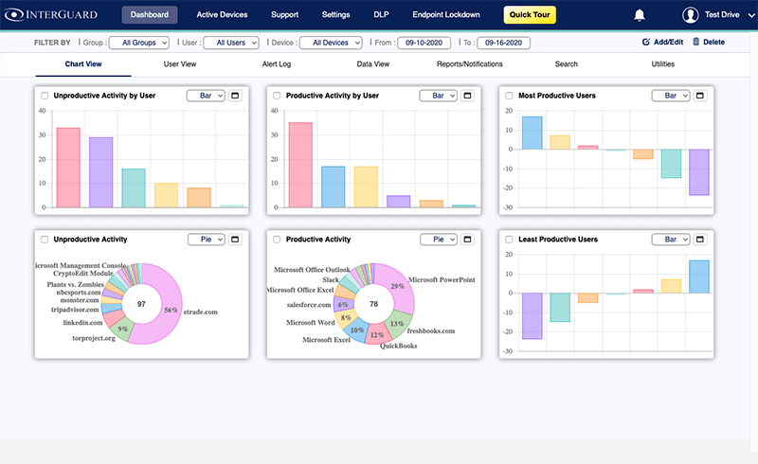758x464 pixels.
Task: Maximize the Unproductive Activity pie chart
Action: click(x=235, y=240)
